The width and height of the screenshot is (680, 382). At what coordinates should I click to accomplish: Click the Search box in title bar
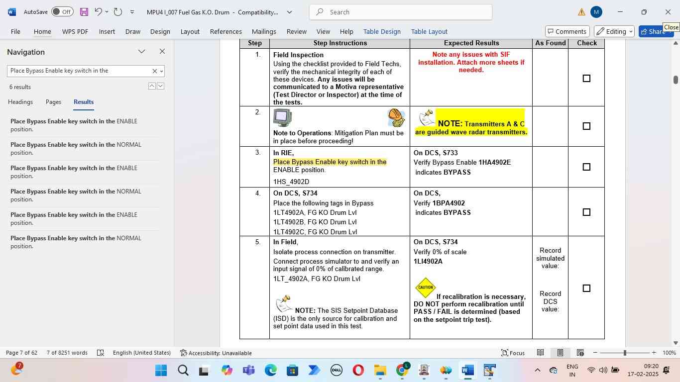(401, 12)
